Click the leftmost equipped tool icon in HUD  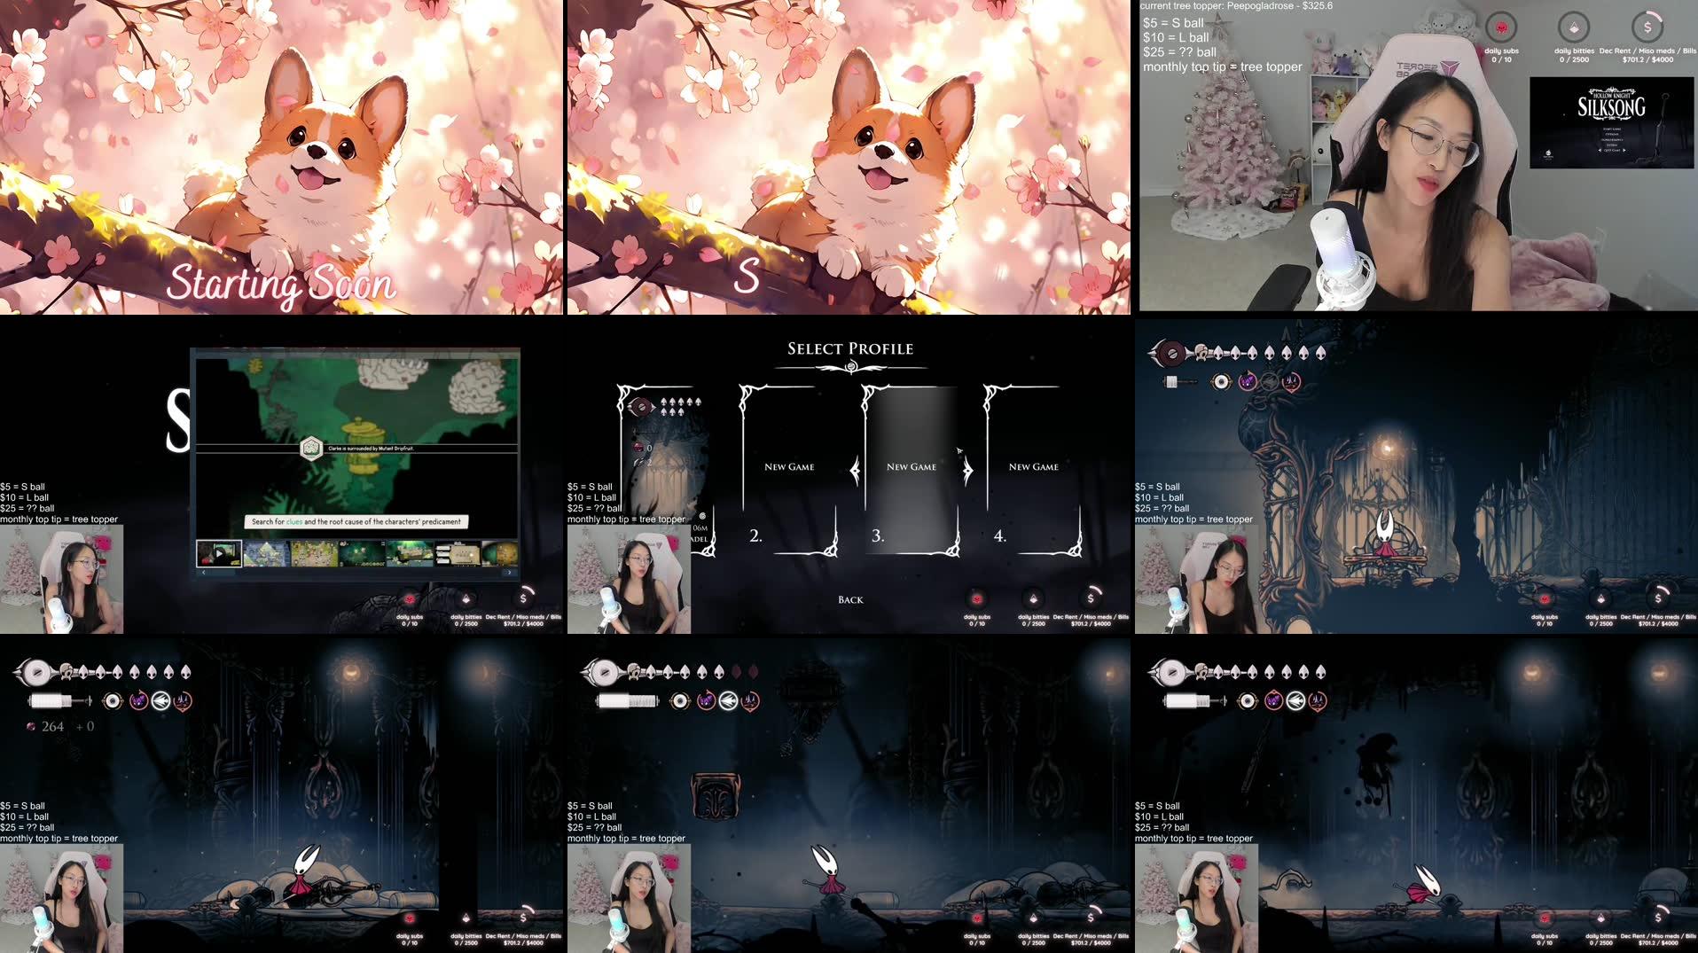112,702
